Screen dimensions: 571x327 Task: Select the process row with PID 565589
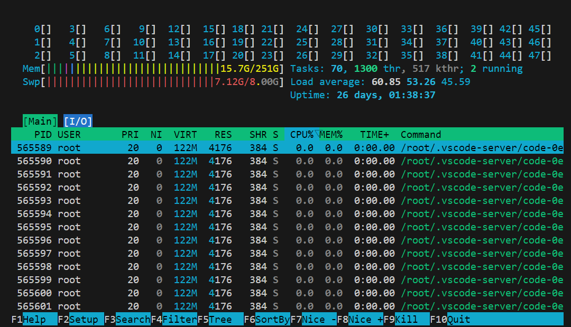(287, 148)
